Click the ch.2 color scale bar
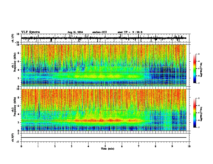The image size is (213, 164). pos(195,113)
